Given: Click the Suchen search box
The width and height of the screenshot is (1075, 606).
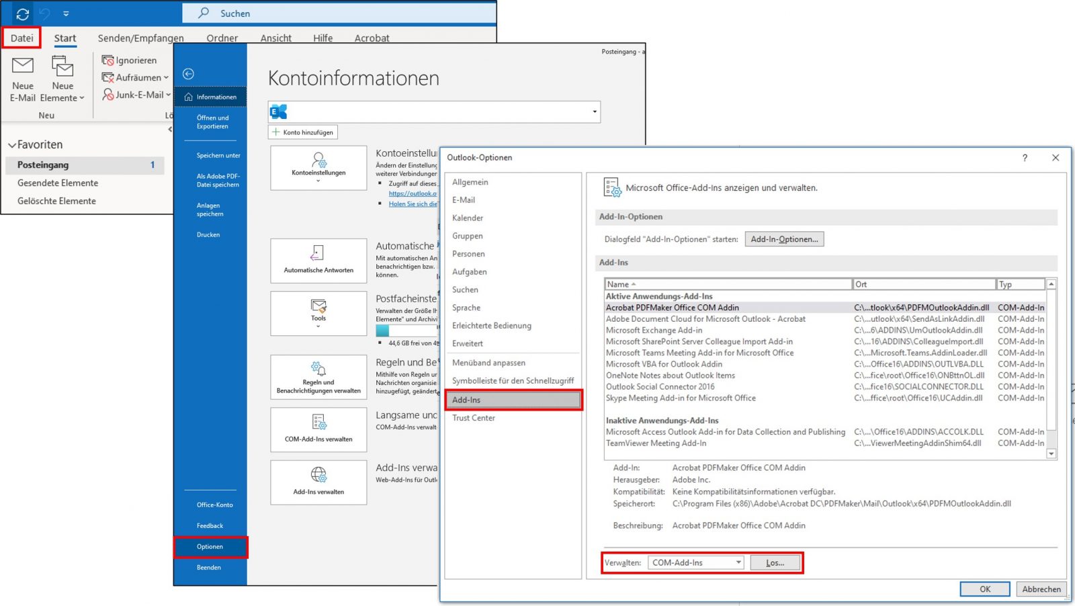Looking at the screenshot, I should coord(339,13).
